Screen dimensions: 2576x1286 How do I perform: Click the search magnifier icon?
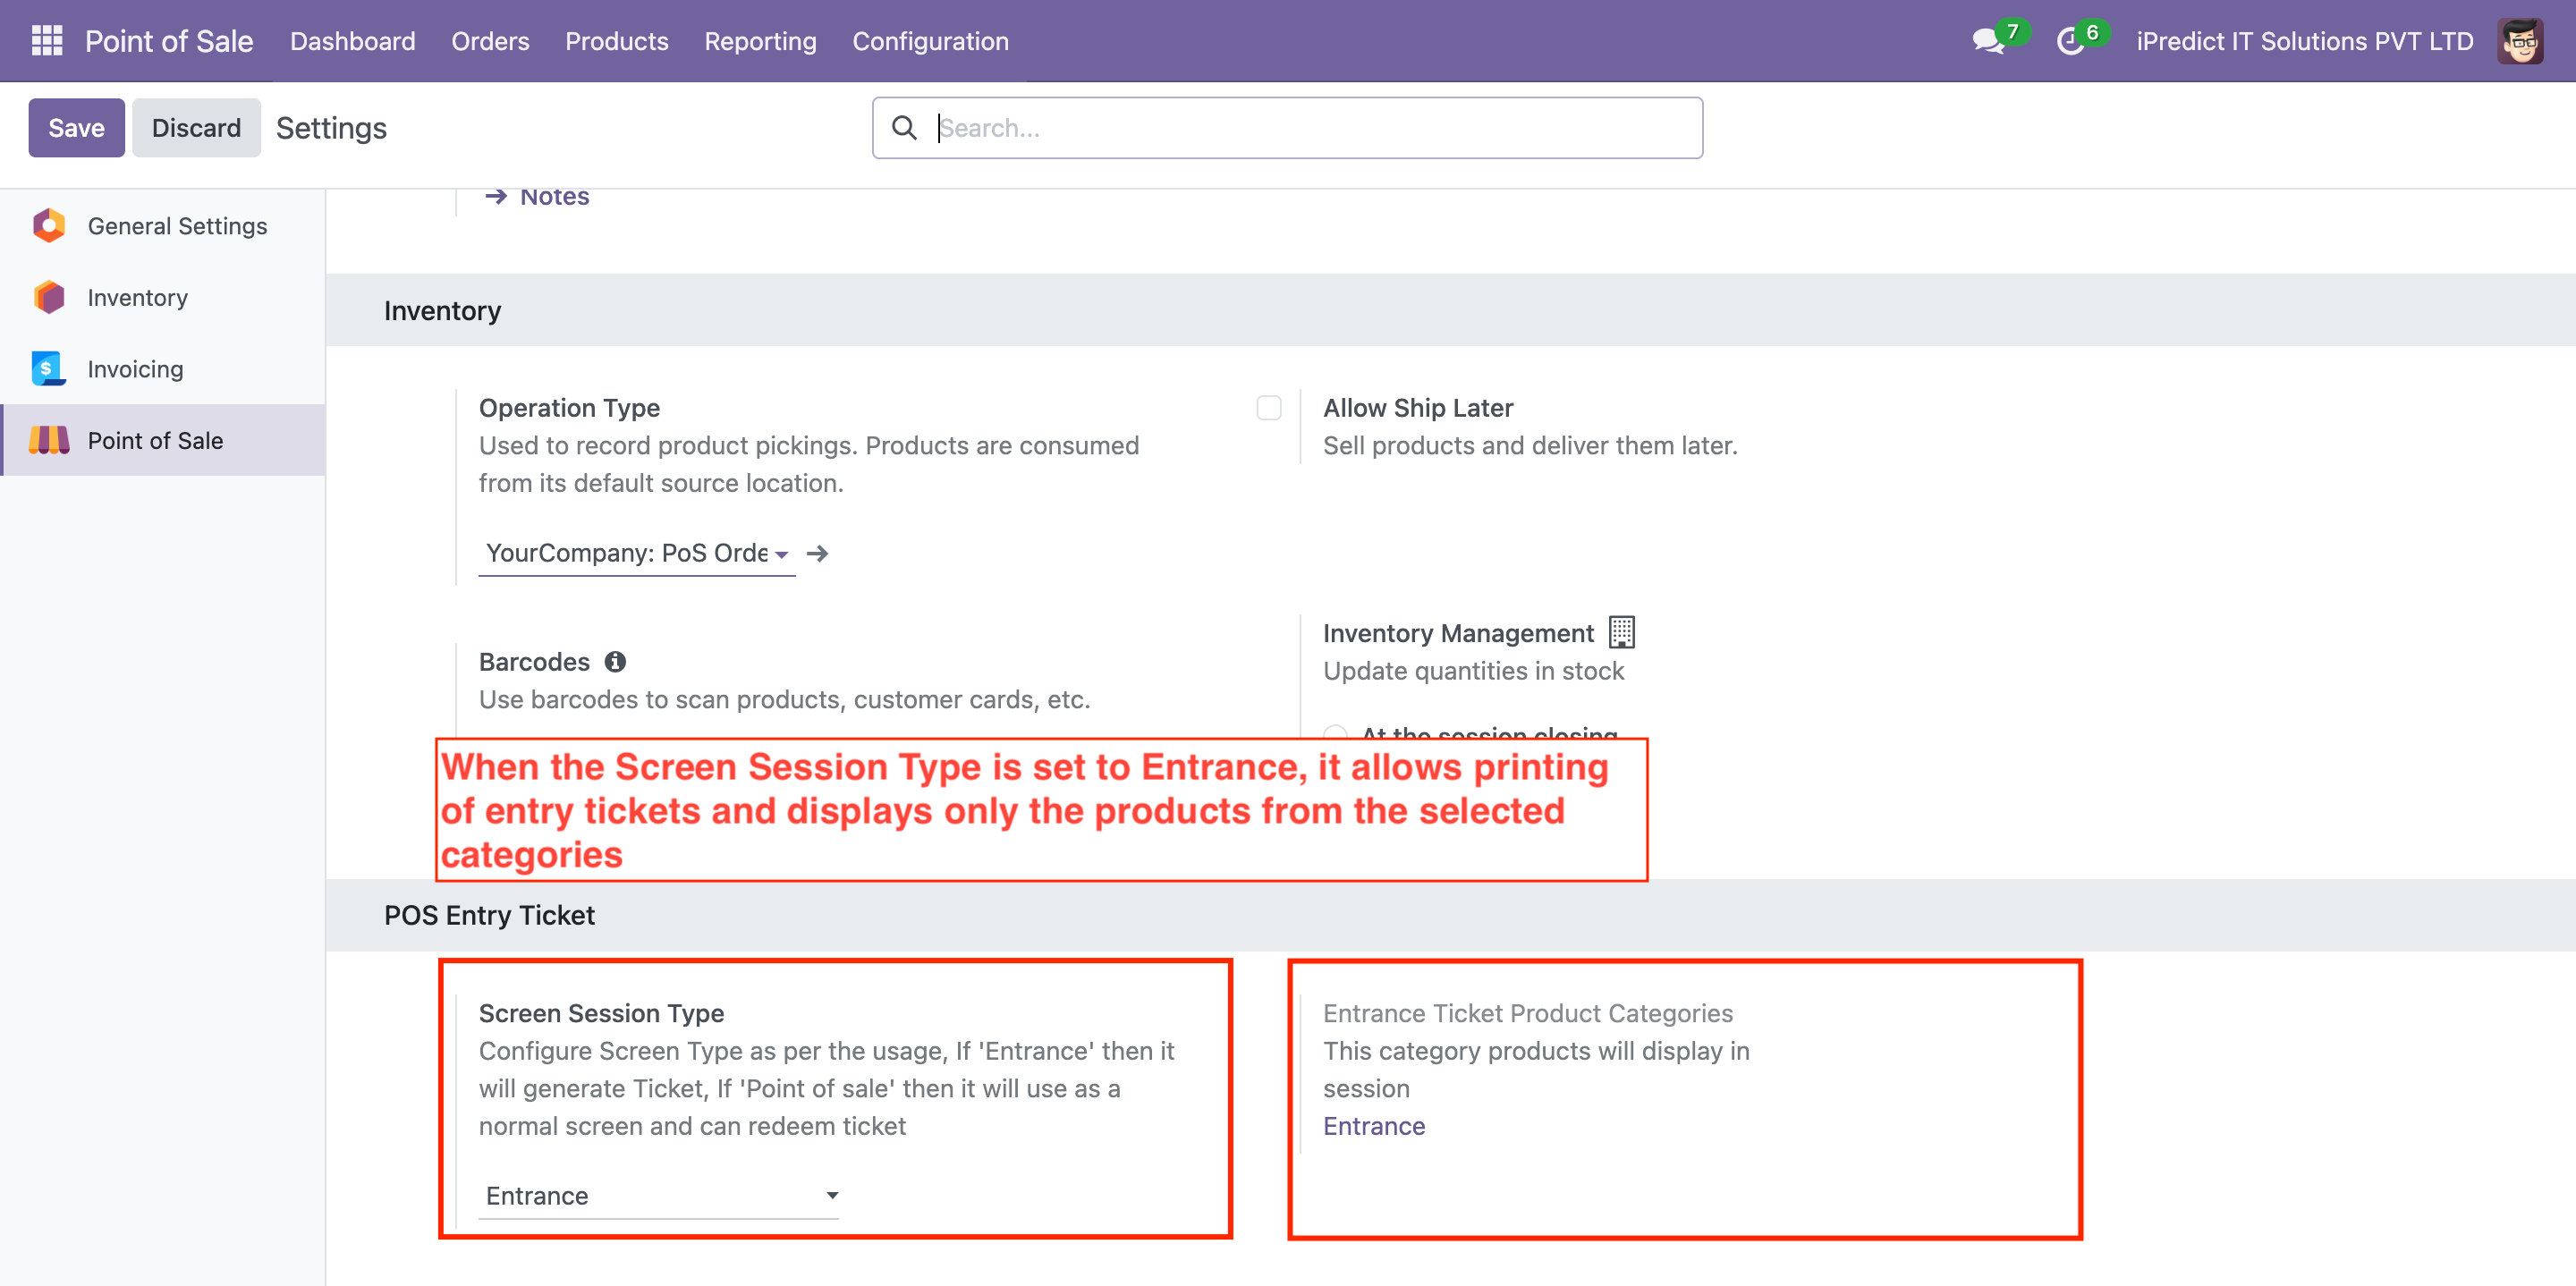tap(903, 128)
